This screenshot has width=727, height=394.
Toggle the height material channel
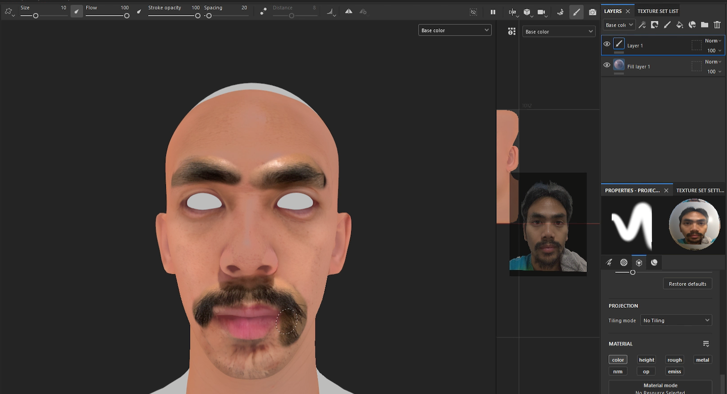[x=646, y=360]
